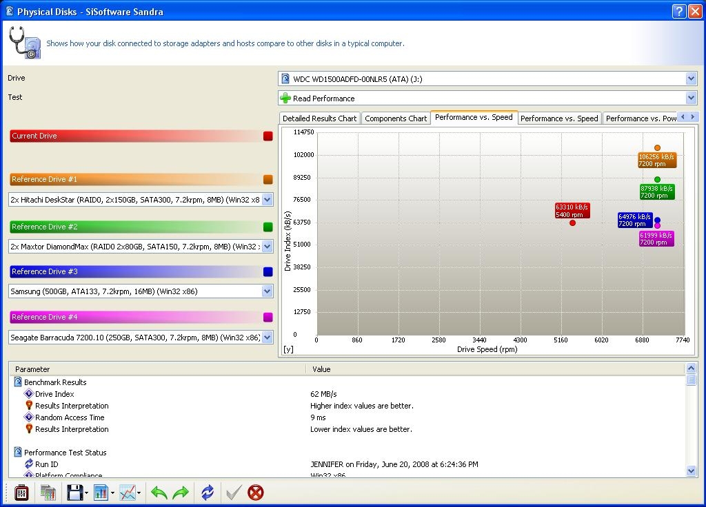Click the blue data point on chart

point(657,220)
